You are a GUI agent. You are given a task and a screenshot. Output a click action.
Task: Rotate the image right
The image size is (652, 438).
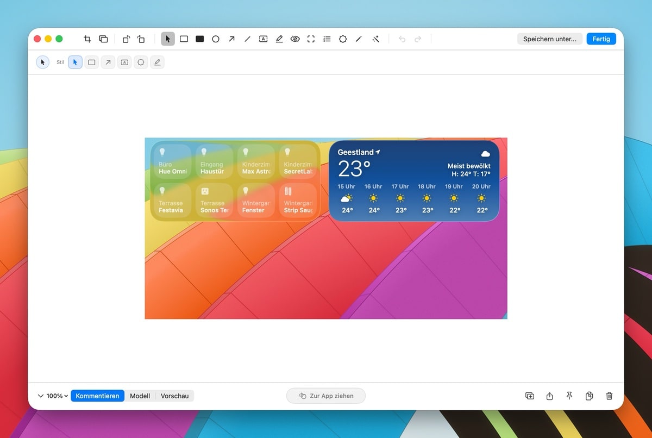tap(141, 39)
